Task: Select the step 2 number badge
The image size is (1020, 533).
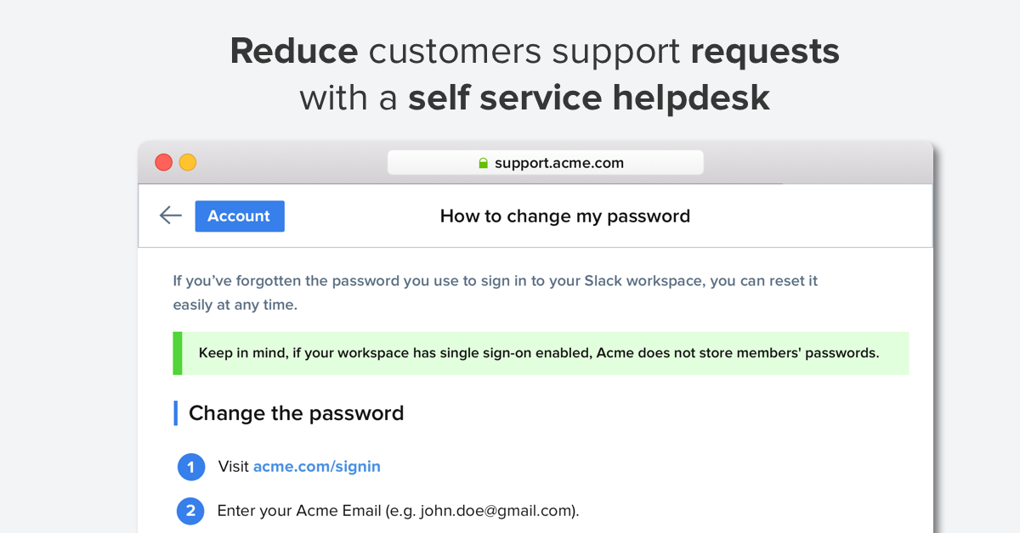Action: (191, 511)
